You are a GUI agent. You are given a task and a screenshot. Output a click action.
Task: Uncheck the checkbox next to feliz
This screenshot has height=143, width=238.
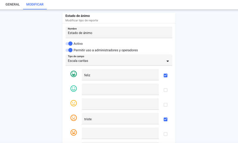165,75
